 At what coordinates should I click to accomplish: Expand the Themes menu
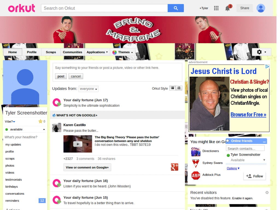coord(123,52)
